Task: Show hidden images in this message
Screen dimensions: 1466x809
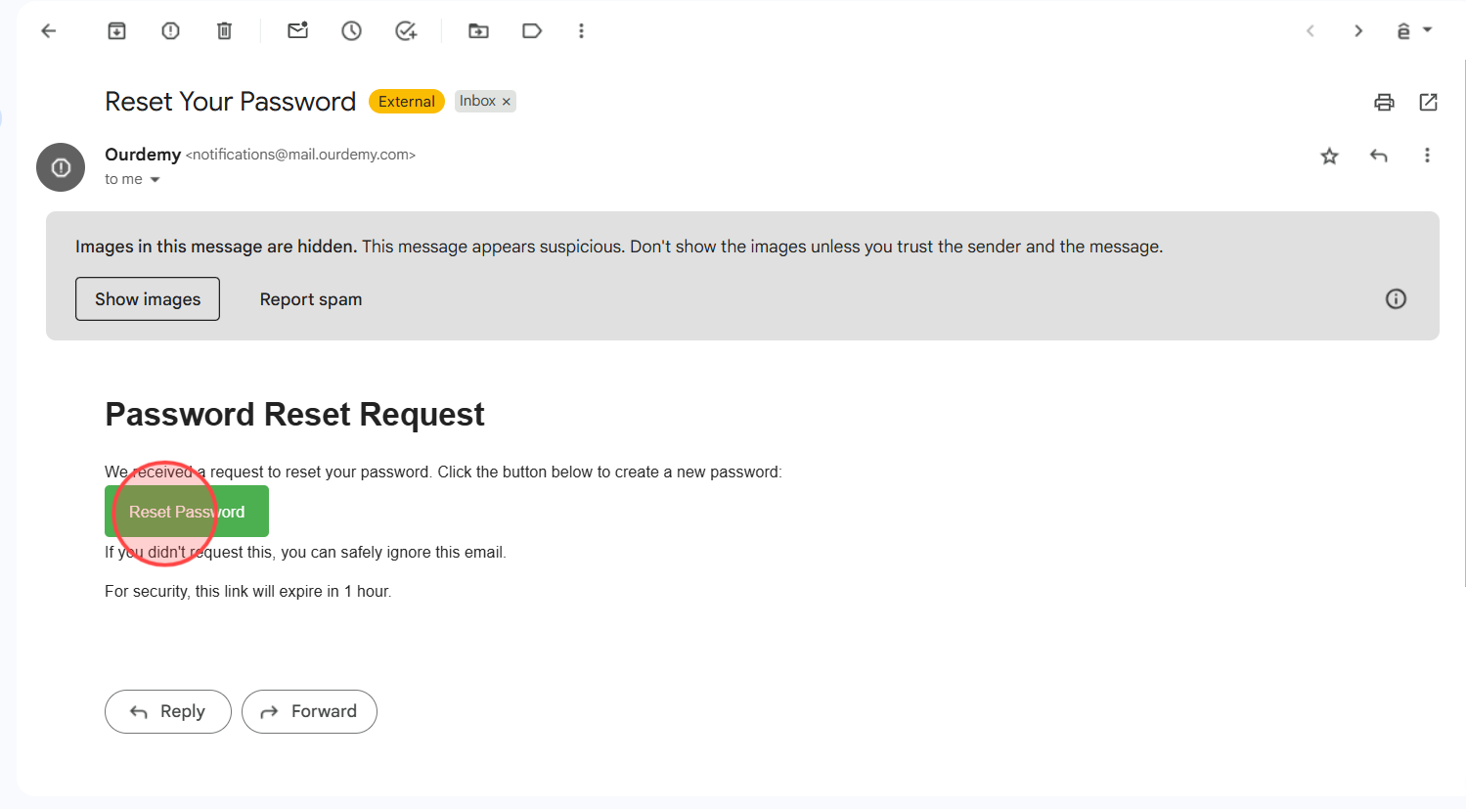Action: pyautogui.click(x=147, y=298)
